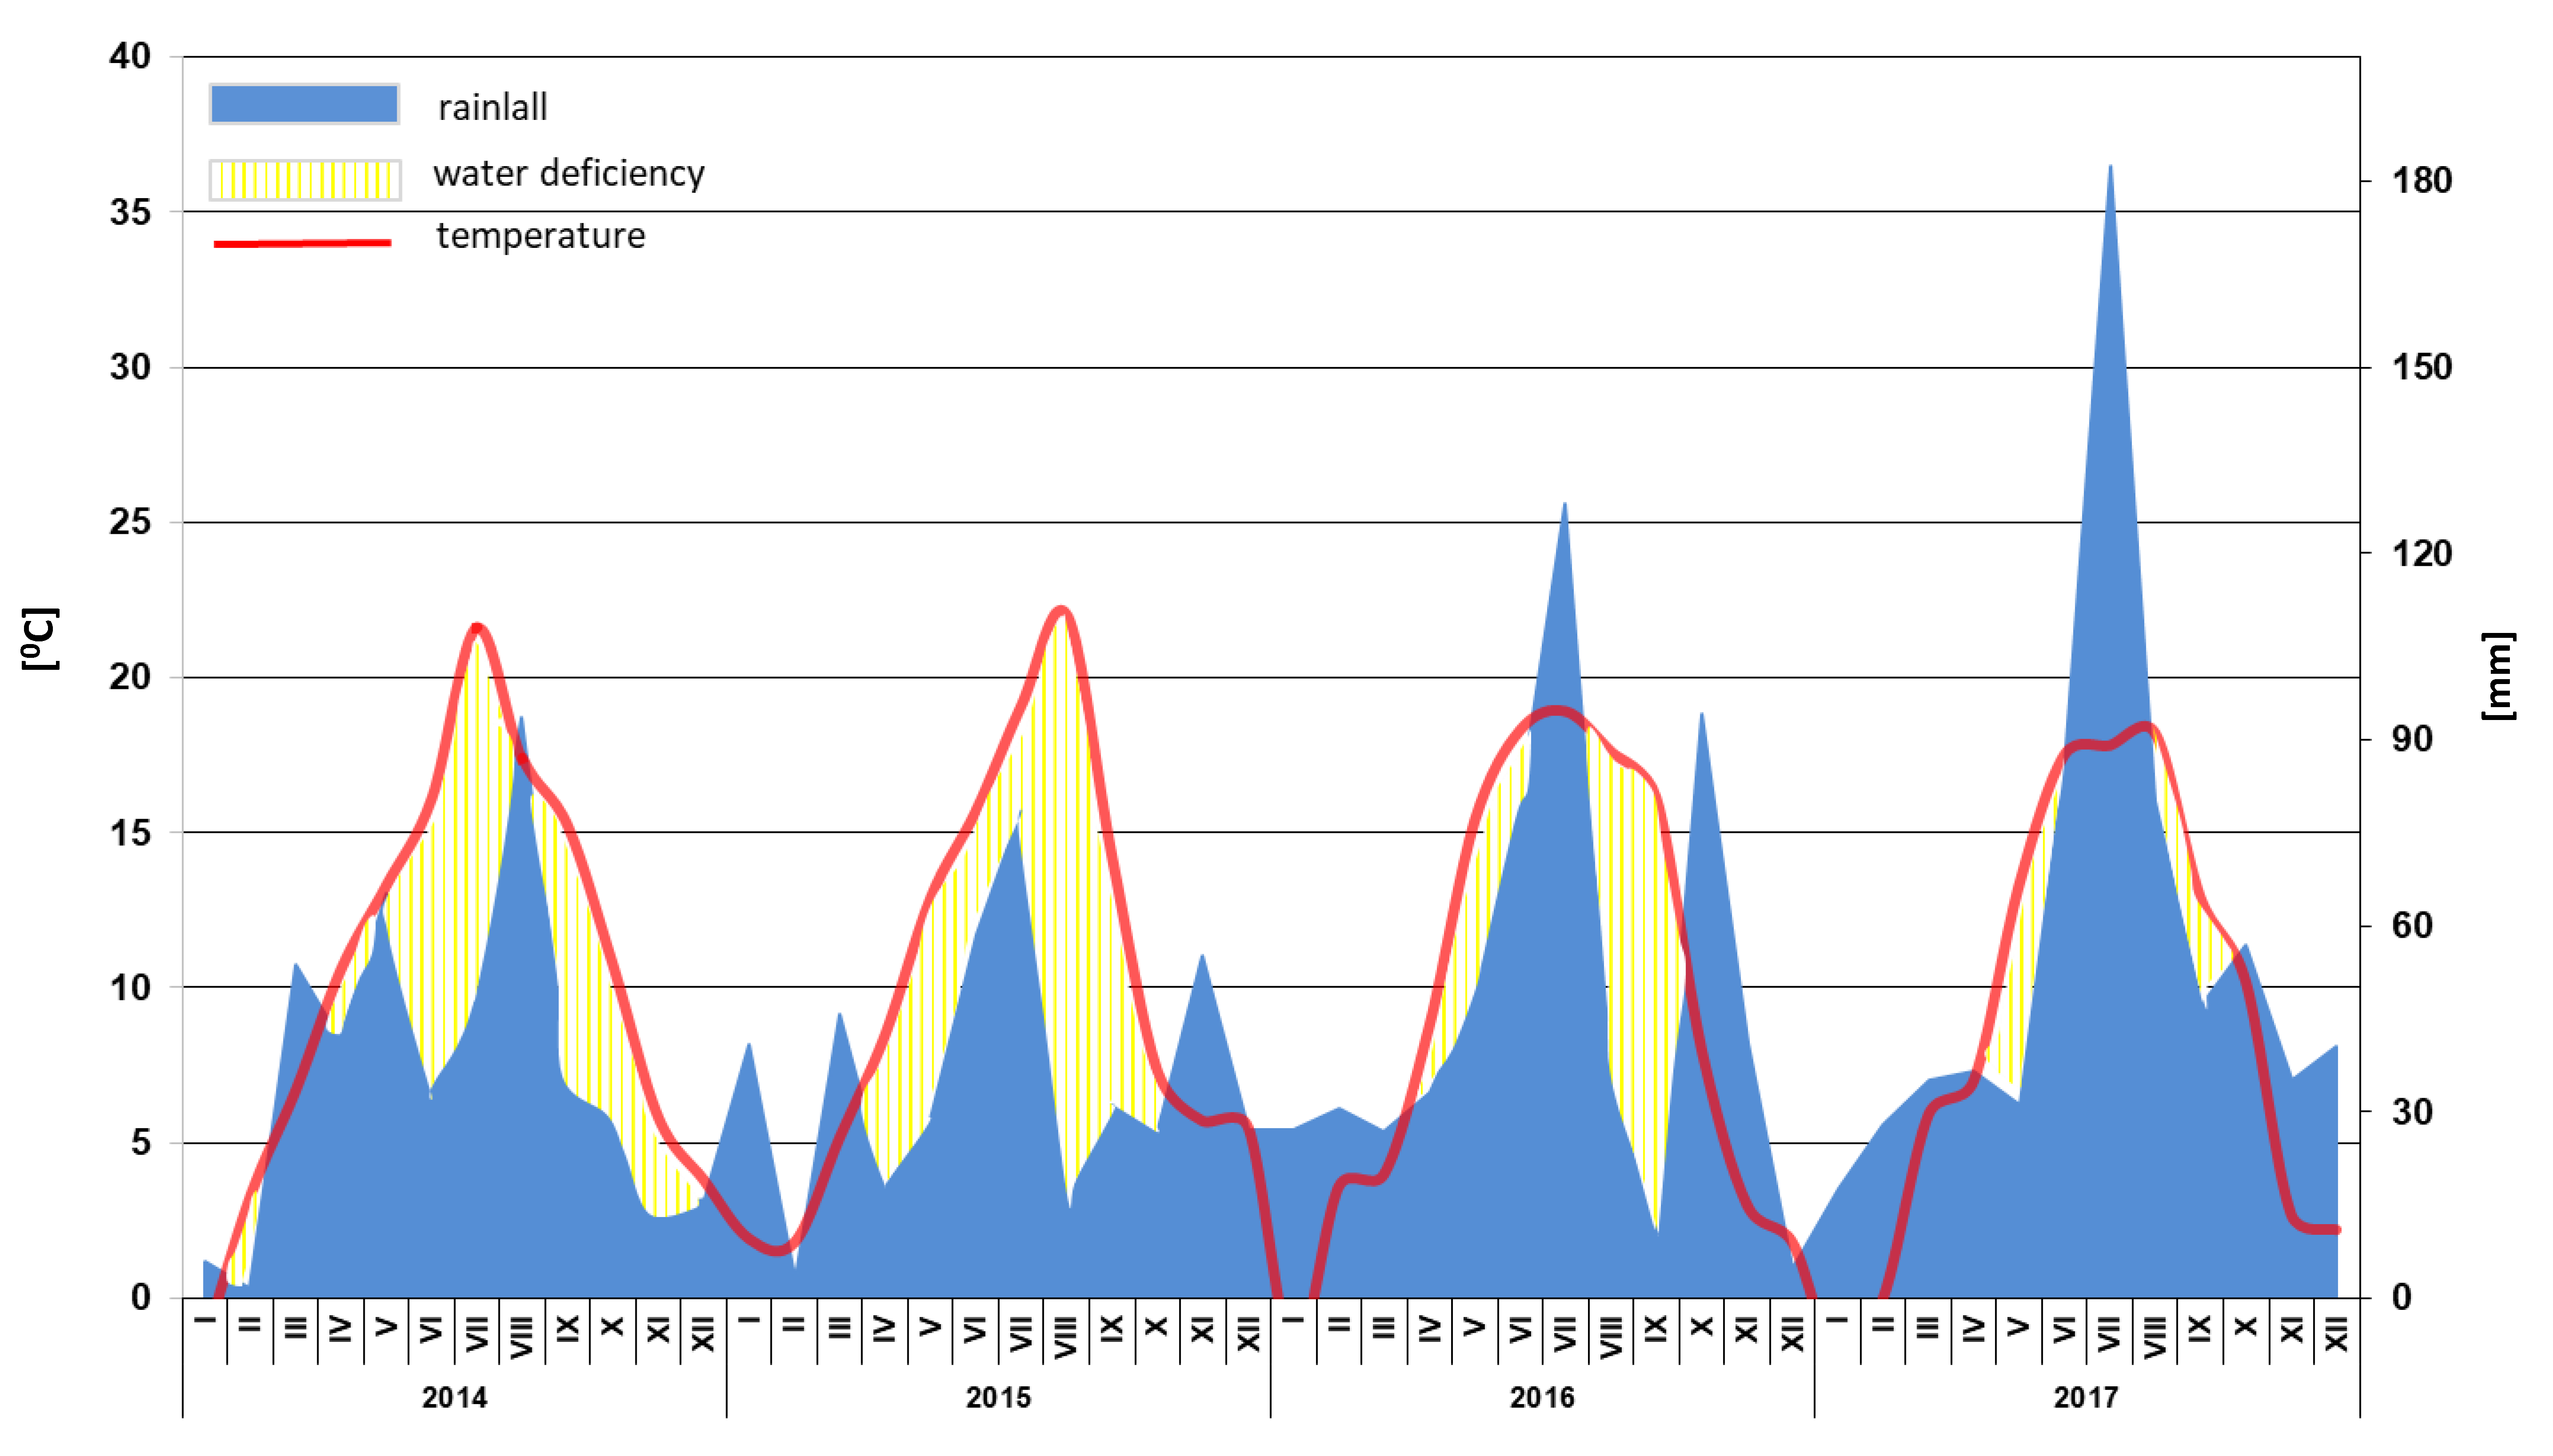Screen dimensions: 2553x1456
Task: Click the 2015 year label
Action: [998, 1397]
